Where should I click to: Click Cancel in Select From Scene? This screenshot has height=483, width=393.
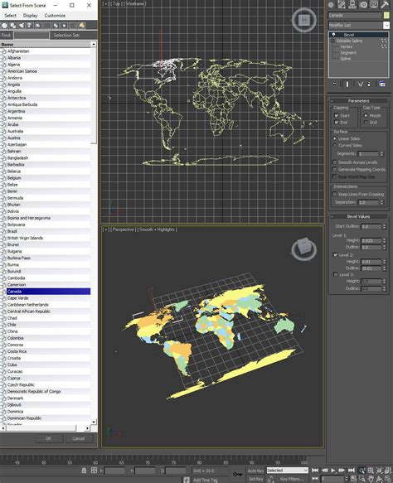coord(78,438)
